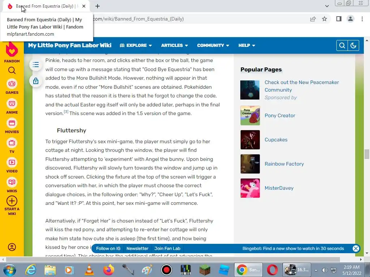Open Windows Explorer folder in taskbar
The image size is (370, 277).
pos(50,270)
